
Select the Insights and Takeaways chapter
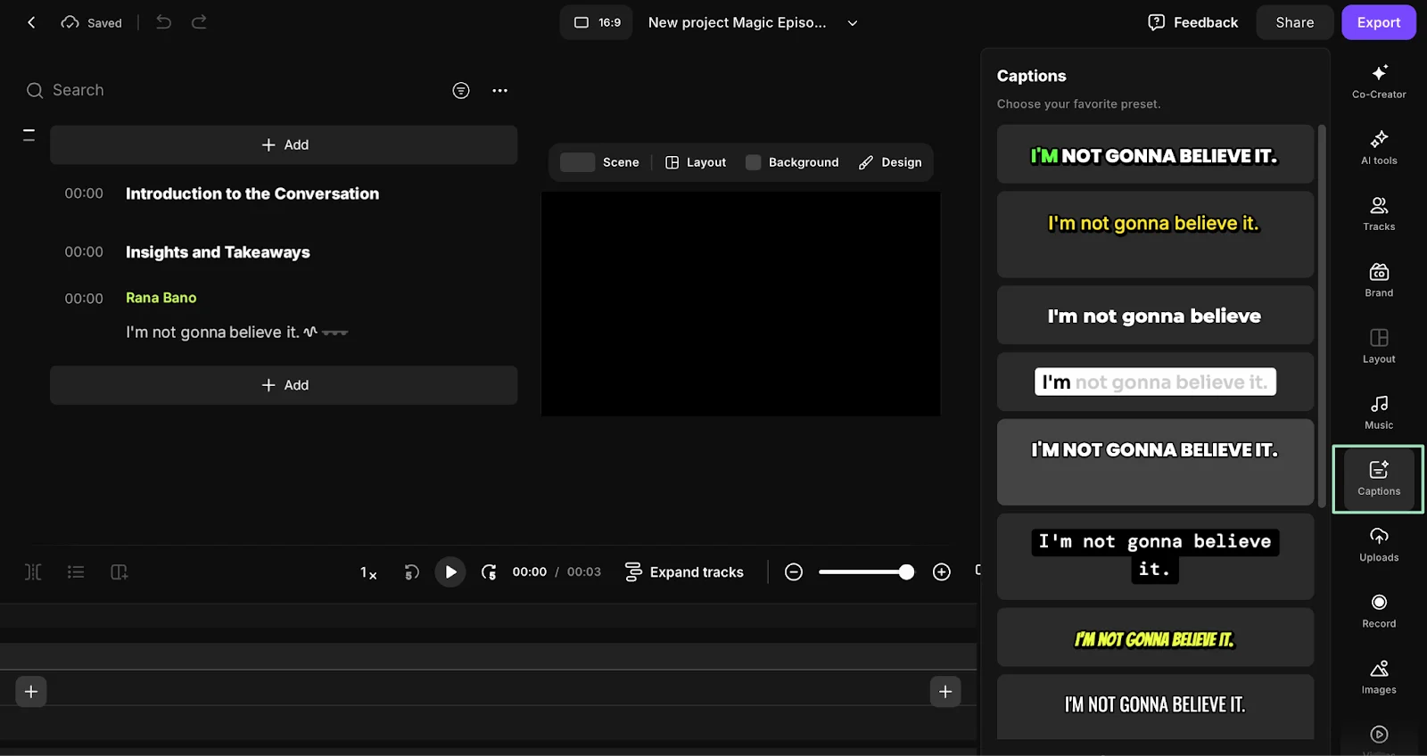(218, 252)
